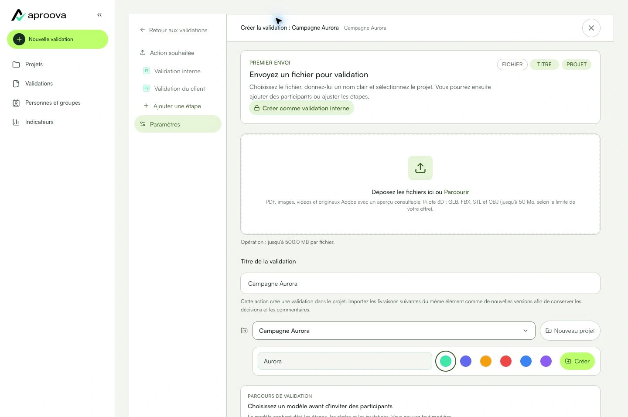
Task: Choose the orange project color
Action: (x=486, y=361)
